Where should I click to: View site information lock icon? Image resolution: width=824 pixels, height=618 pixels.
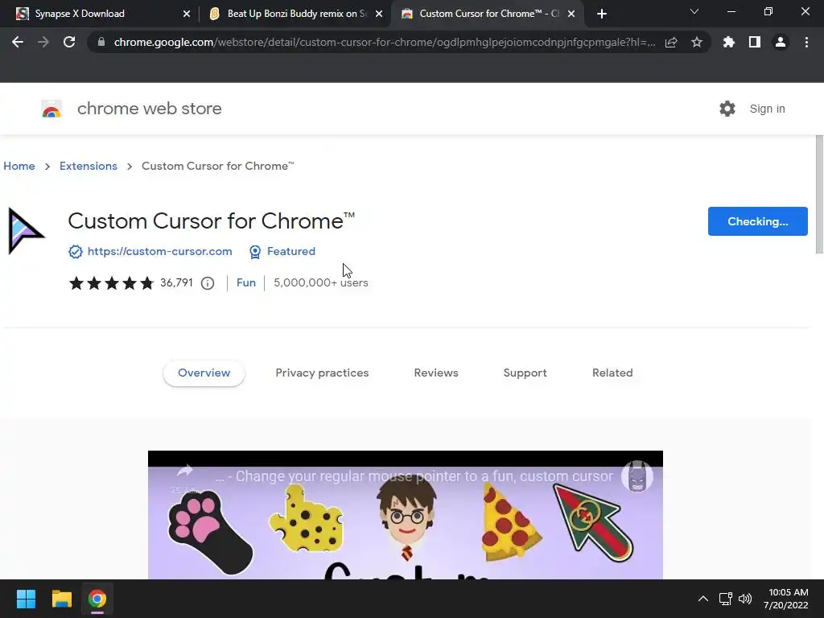101,42
